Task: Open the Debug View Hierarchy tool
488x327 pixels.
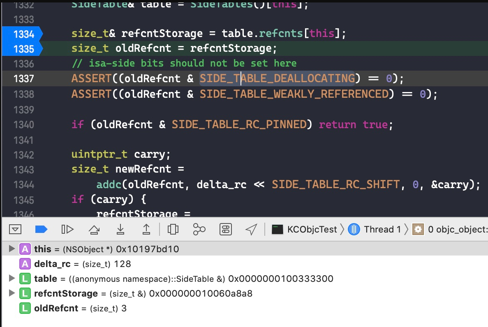Action: tap(173, 229)
